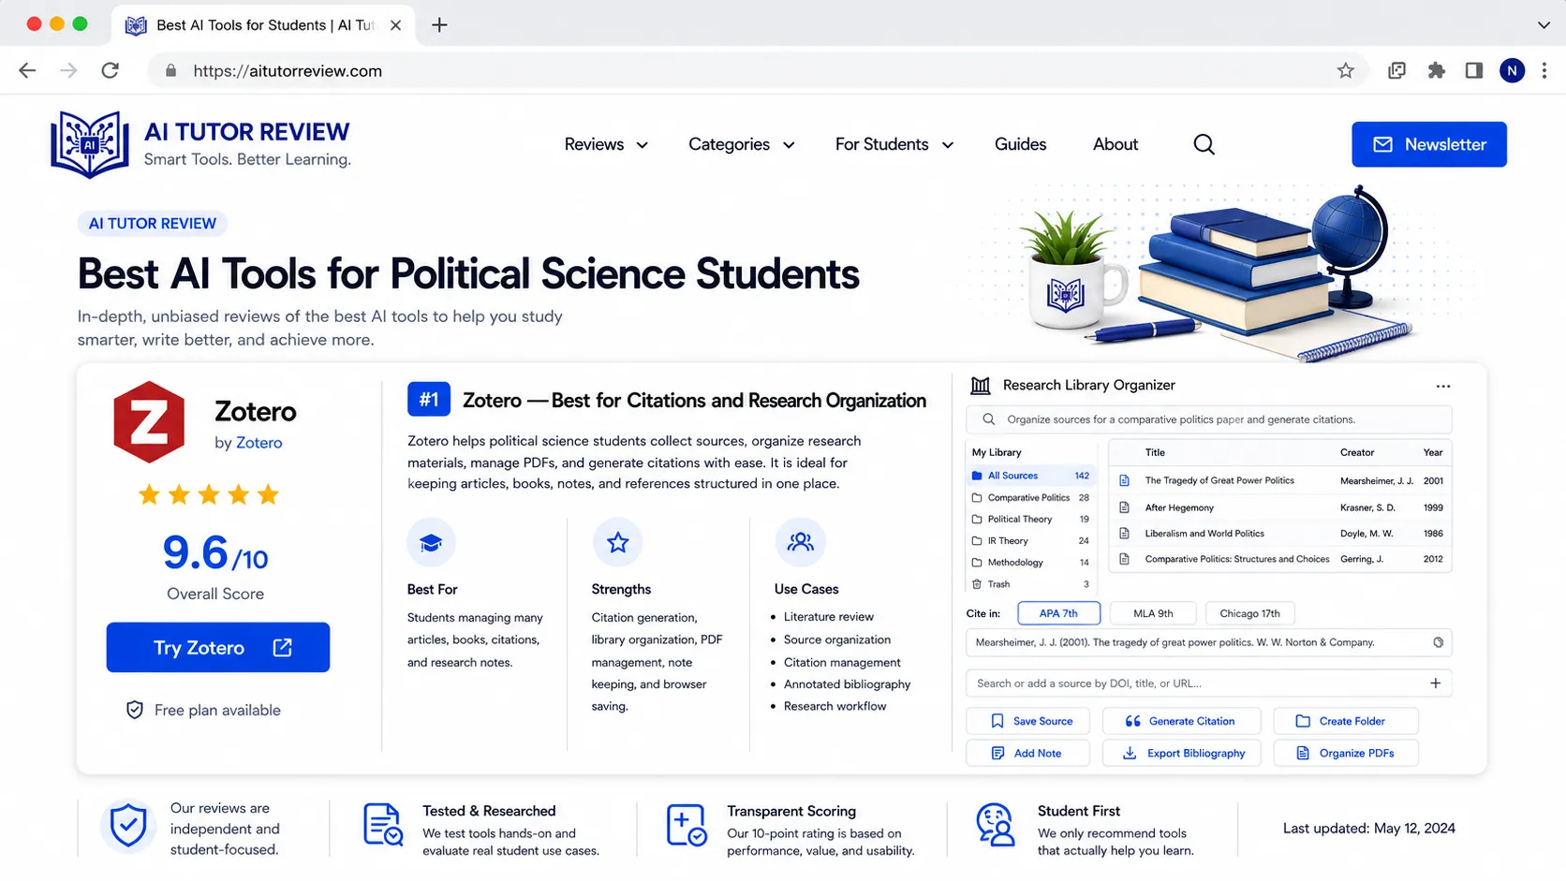Open the browser three-dot menu

point(1544,70)
